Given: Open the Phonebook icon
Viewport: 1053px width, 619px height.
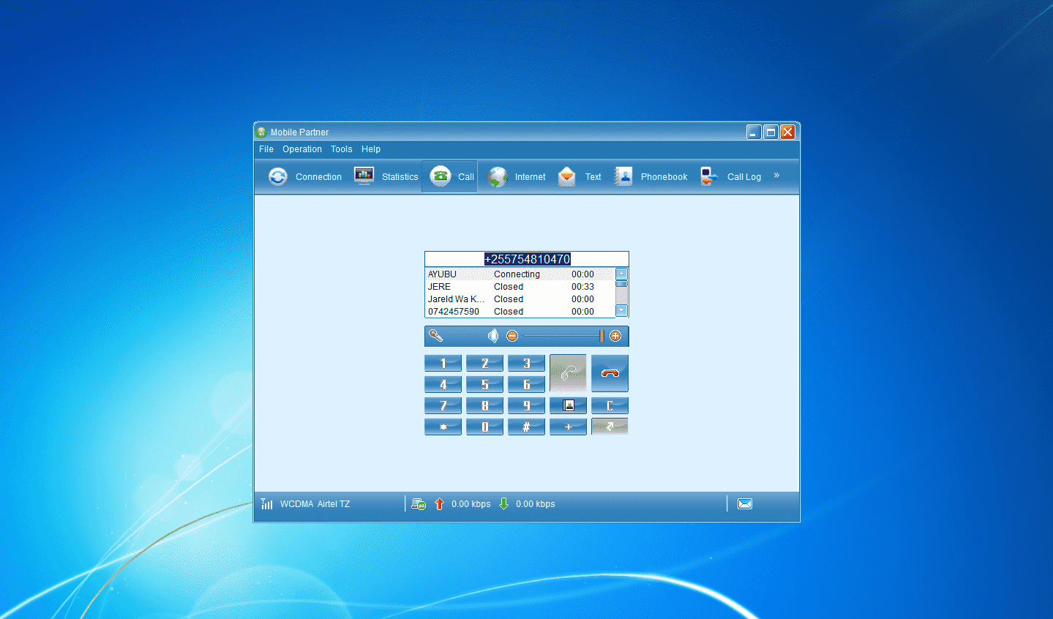Looking at the screenshot, I should 623,176.
